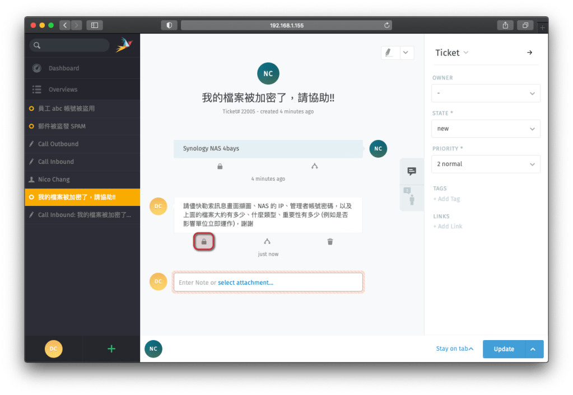The width and height of the screenshot is (573, 395).
Task: Open the STATE dropdown showing new
Action: [x=486, y=129]
